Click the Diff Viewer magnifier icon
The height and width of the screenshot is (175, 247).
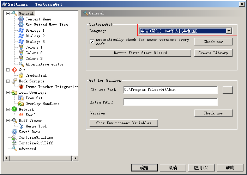point(15,120)
